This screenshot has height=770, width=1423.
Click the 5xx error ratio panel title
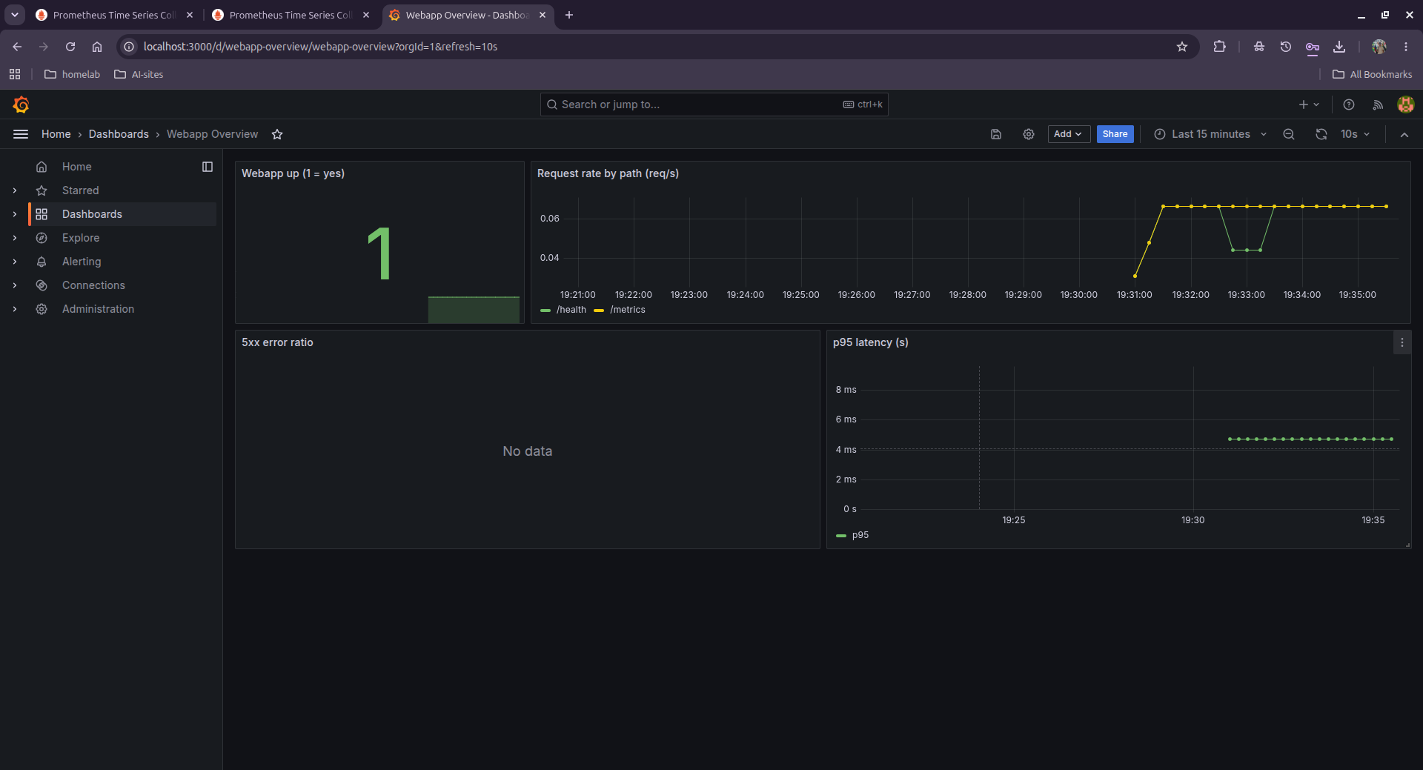[x=277, y=342]
